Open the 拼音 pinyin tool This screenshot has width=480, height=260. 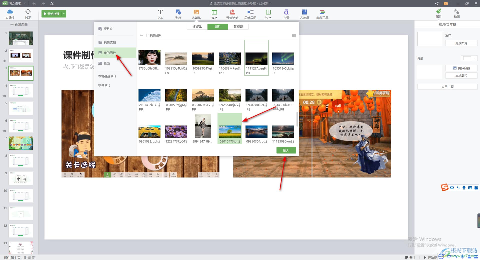[x=286, y=14]
